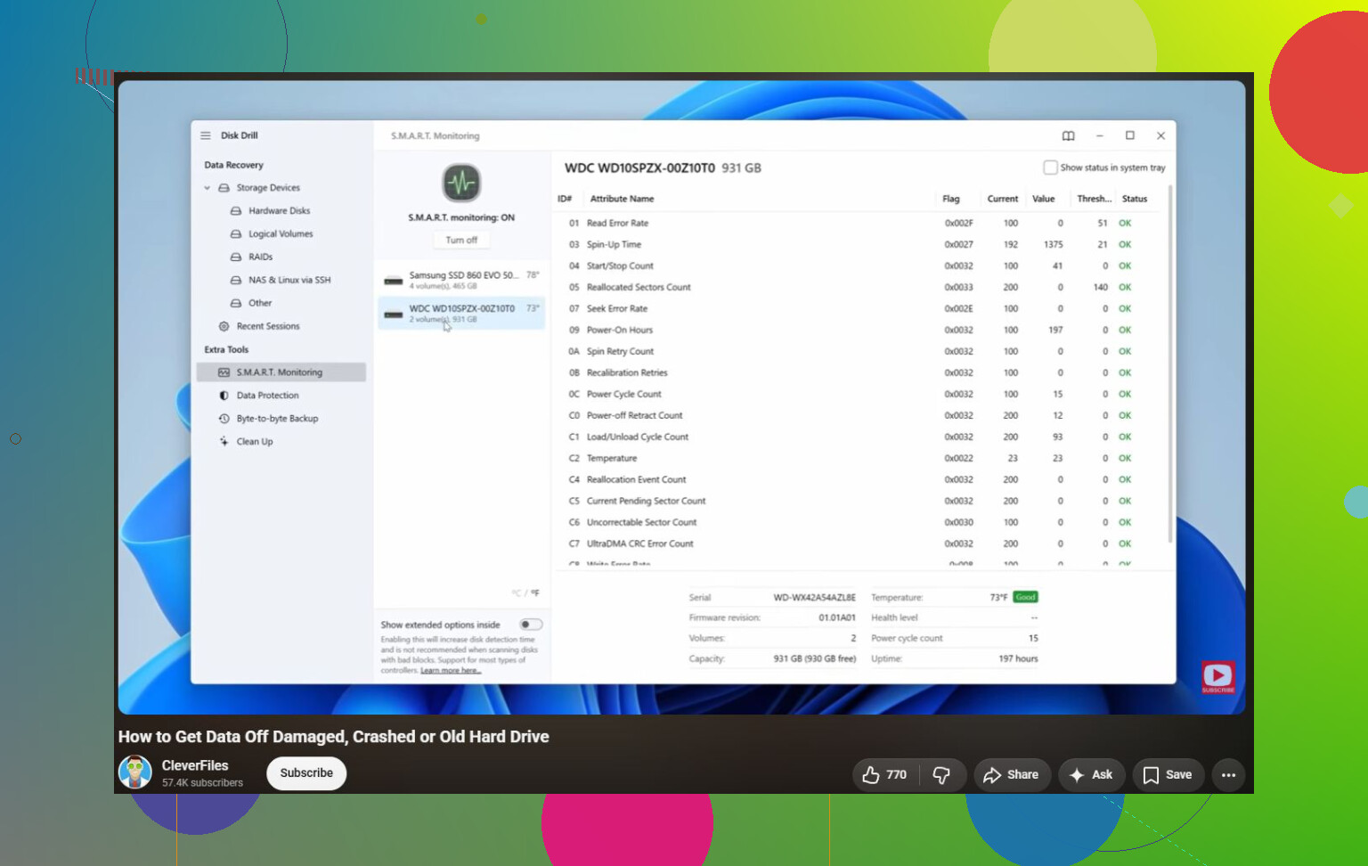Open Clean Up tool
This screenshot has width=1368, height=866.
[x=255, y=442]
